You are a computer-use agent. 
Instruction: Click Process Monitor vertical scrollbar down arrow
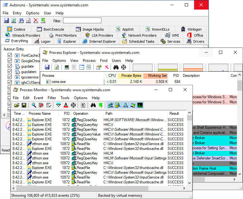point(189,183)
